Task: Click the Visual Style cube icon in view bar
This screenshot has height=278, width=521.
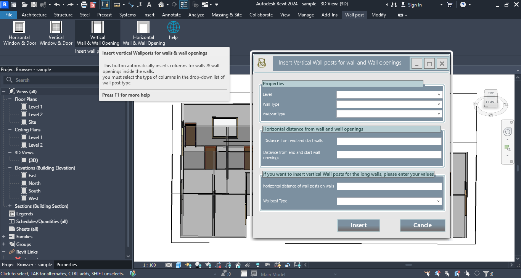Action: pyautogui.click(x=178, y=265)
